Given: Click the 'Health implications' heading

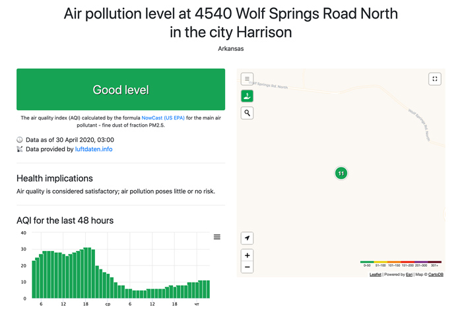Looking at the screenshot, I should pyautogui.click(x=55, y=178).
